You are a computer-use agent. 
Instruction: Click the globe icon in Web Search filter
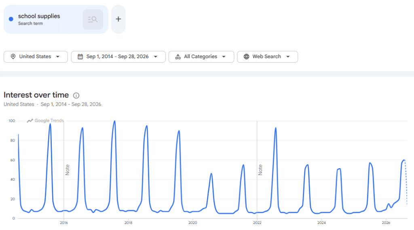click(x=246, y=57)
